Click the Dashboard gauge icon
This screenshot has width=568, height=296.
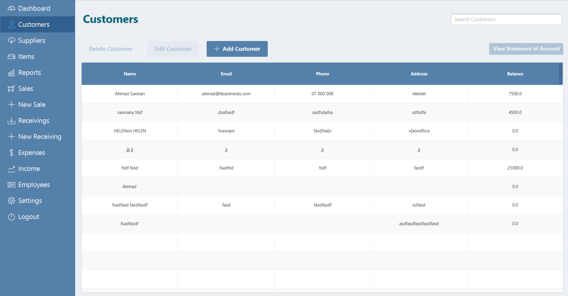11,8
